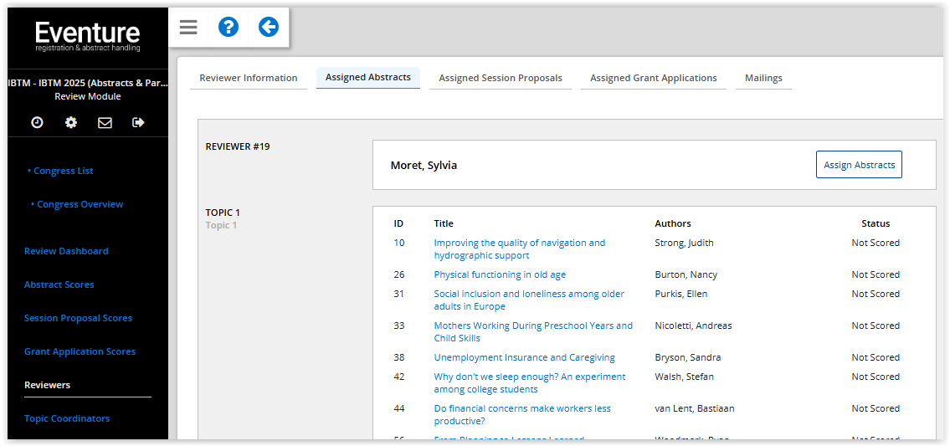The image size is (950, 446).
Task: Navigate to Congress List in sidebar
Action: pyautogui.click(x=64, y=171)
